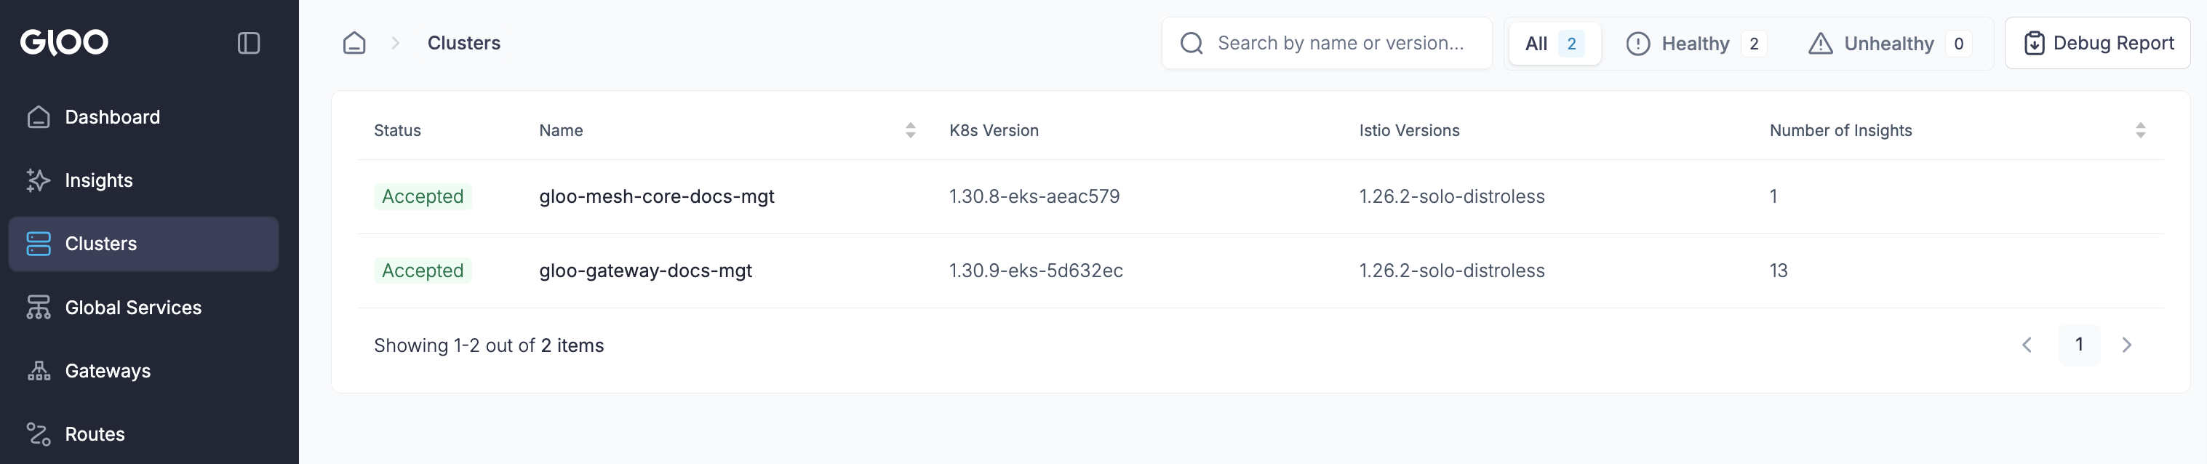2207x464 pixels.
Task: Click 'Showing 1-2 out of 2 items' text
Action: (x=488, y=346)
